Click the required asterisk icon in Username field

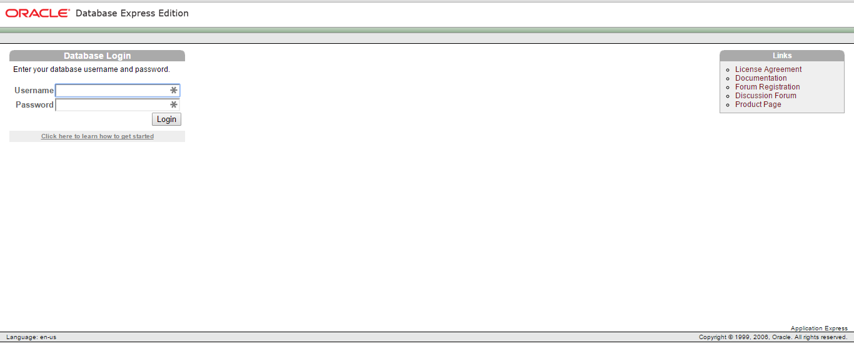[174, 91]
